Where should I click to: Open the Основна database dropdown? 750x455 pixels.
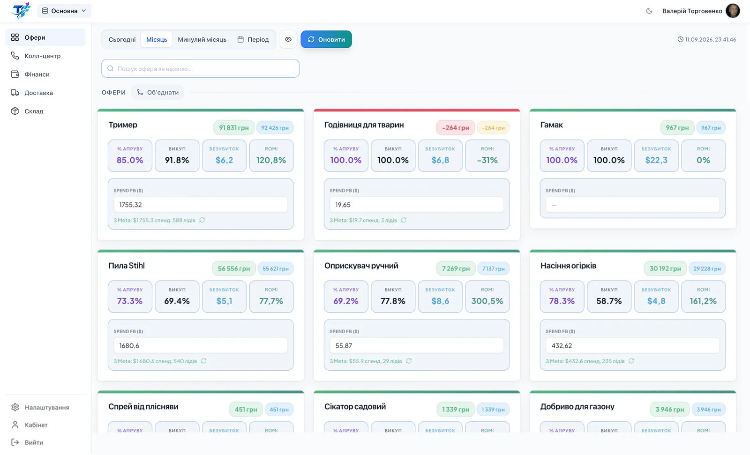coord(64,11)
